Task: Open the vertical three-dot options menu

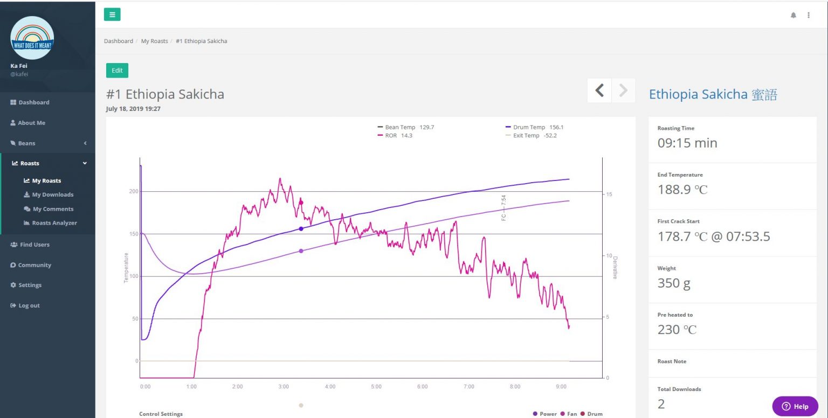Action: tap(809, 15)
